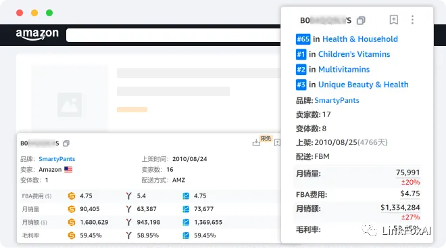Screen dimensions: 446x249
Task: Click the Y icon beside 943,198
Action: point(129,222)
